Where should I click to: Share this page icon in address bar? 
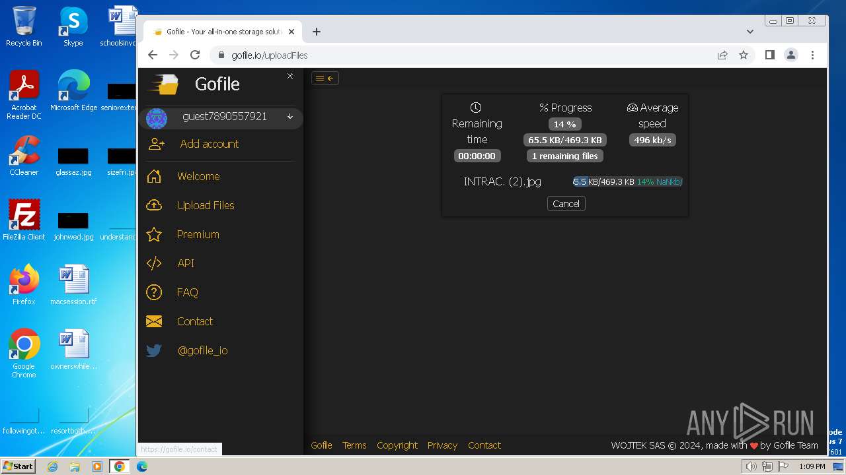(722, 55)
